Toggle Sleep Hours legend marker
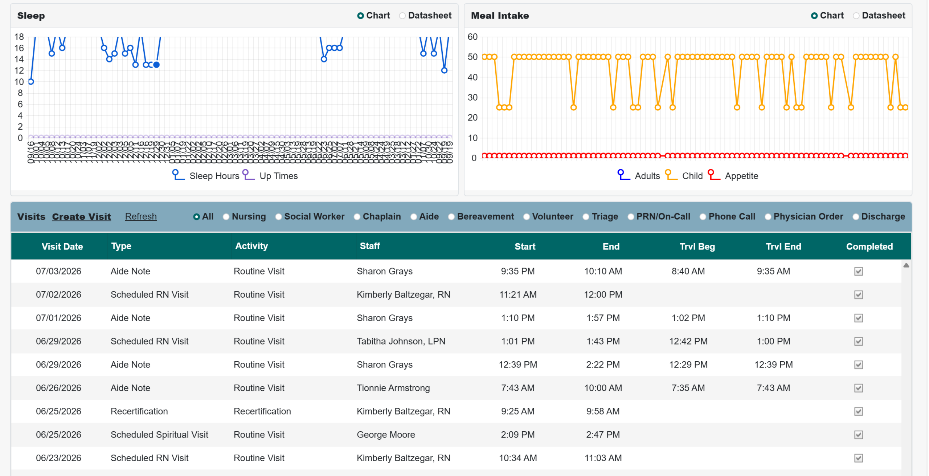The image size is (929, 476). click(178, 175)
